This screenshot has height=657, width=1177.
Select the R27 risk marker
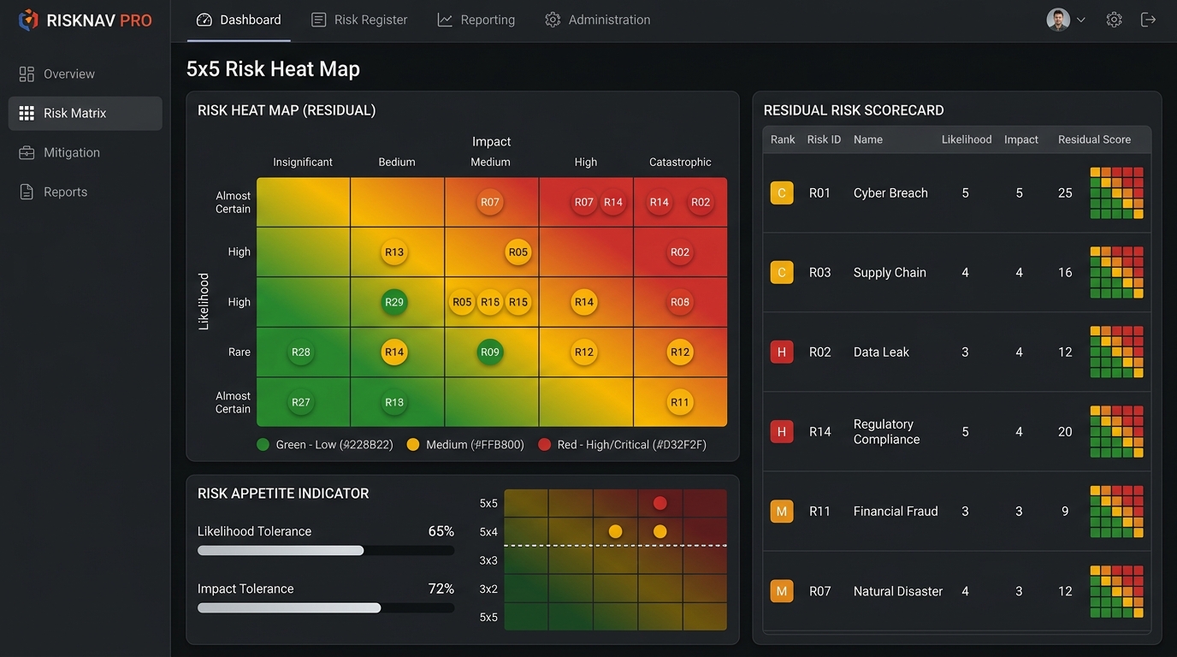click(x=301, y=402)
